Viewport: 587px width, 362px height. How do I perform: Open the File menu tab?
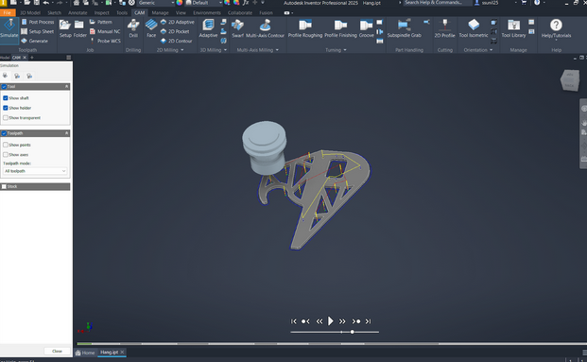pyautogui.click(x=8, y=12)
